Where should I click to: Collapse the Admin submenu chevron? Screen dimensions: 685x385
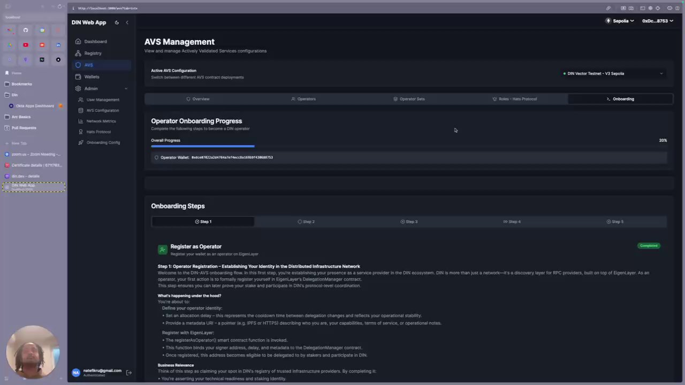126,88
